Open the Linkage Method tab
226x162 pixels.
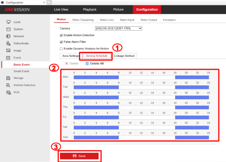[x=124, y=56]
